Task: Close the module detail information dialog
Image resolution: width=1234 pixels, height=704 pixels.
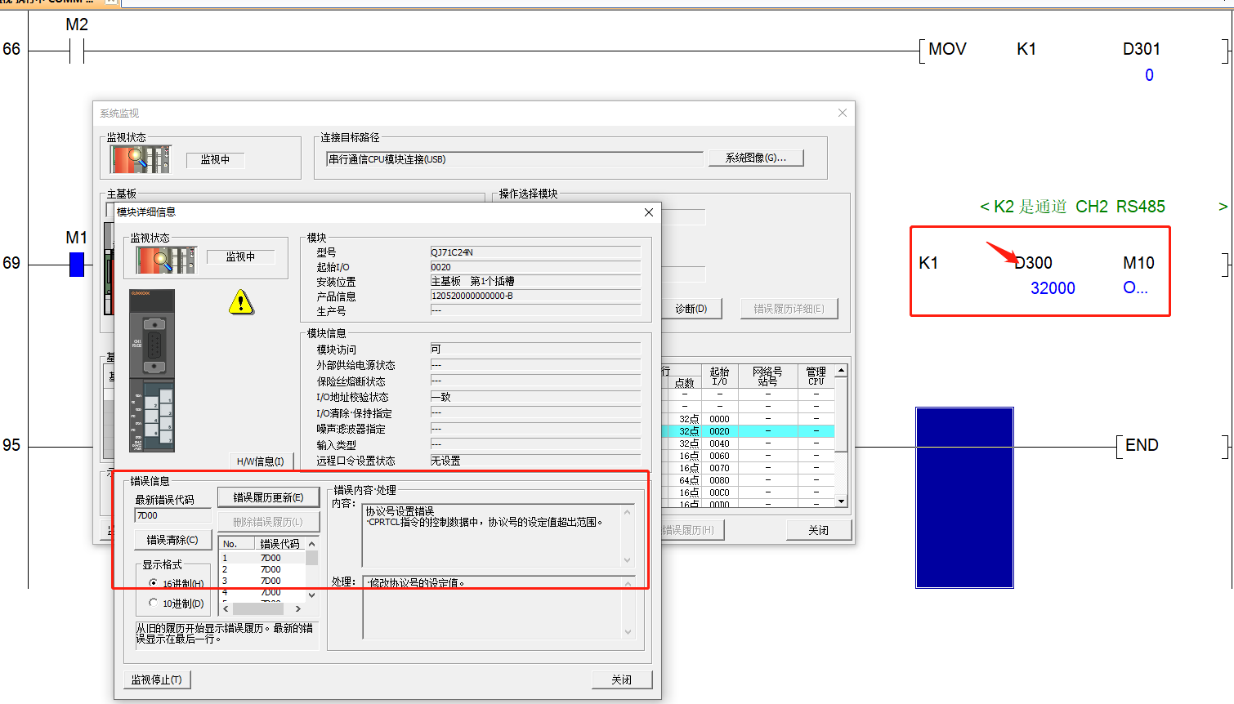Action: (648, 212)
